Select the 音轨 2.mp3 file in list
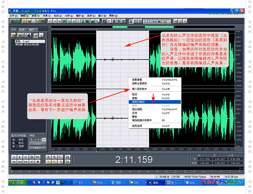This screenshot has width=253, height=194. [x=28, y=42]
